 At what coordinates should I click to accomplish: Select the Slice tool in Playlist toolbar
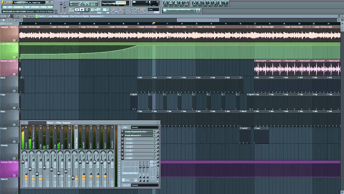[x=24, y=16]
